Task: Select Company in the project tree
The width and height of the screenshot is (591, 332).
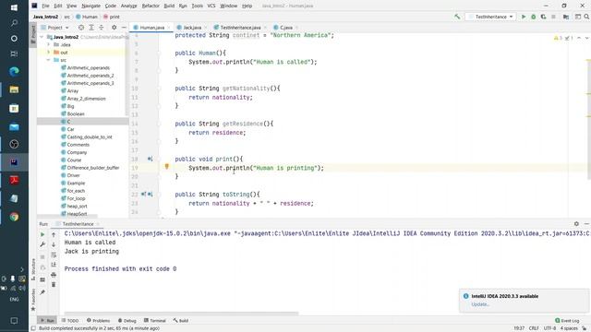Action: tap(77, 152)
